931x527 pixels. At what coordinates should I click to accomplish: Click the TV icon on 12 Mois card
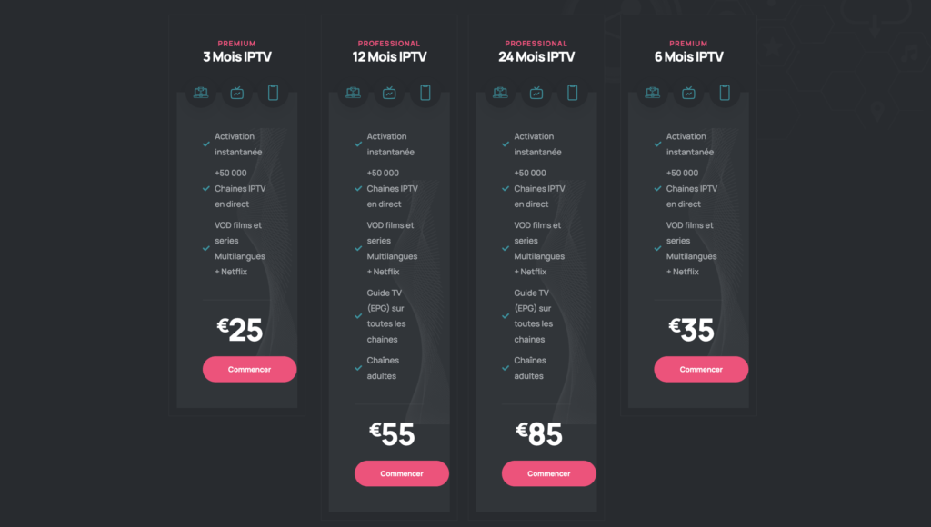[x=389, y=93]
